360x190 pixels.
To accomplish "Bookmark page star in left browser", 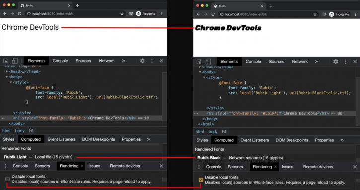I will (x=122, y=14).
